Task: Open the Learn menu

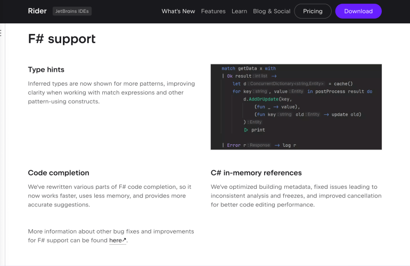Action: (239, 11)
